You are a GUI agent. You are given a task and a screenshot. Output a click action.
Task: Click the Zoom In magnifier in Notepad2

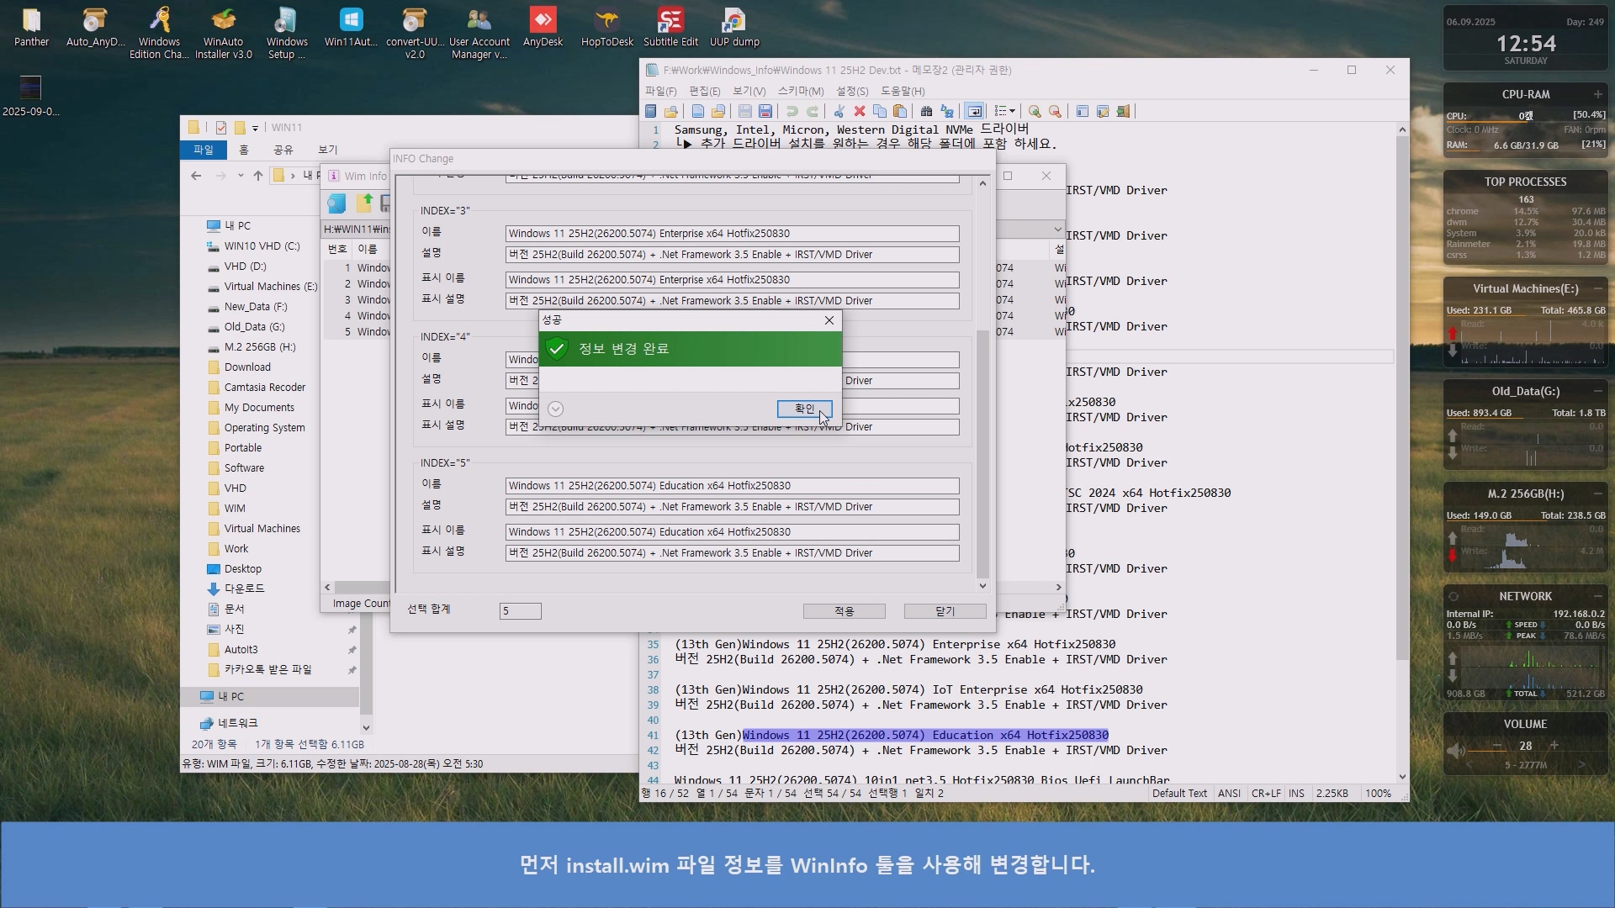[1035, 111]
